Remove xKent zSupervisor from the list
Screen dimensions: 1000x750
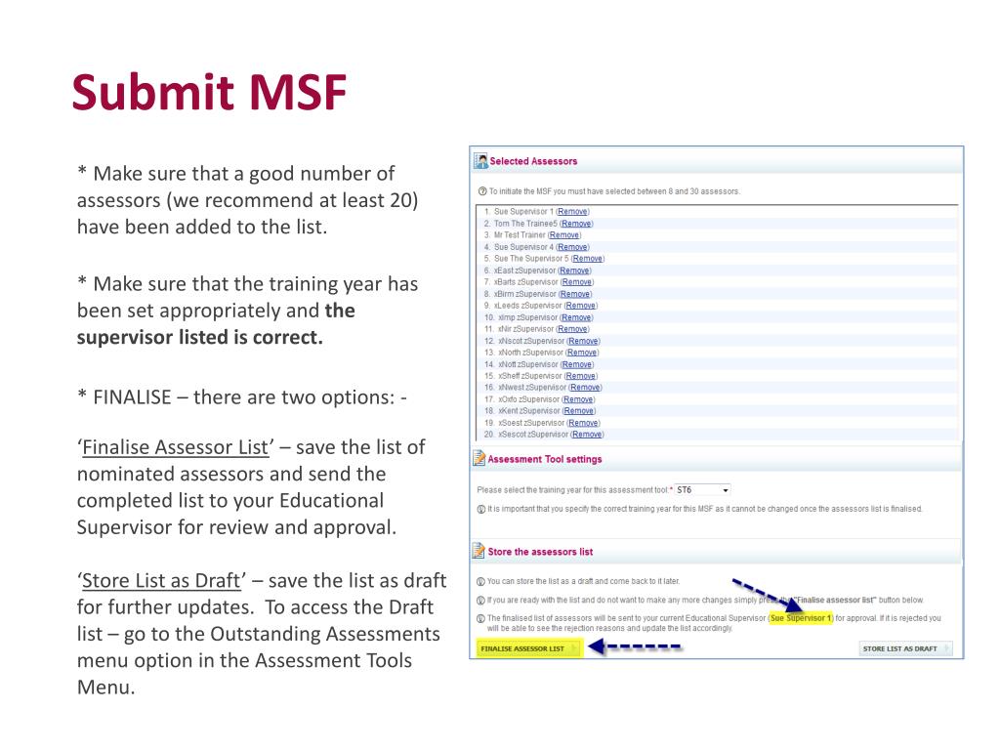coord(579,411)
